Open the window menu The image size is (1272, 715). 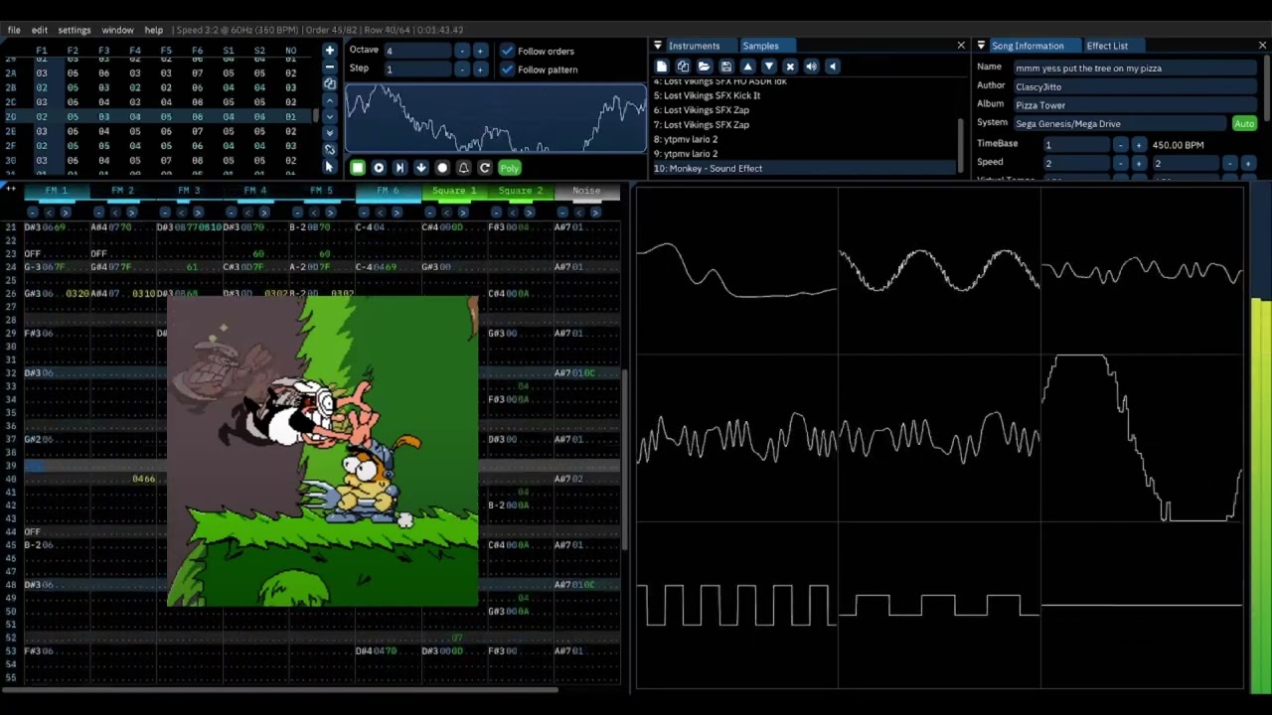coord(117,30)
